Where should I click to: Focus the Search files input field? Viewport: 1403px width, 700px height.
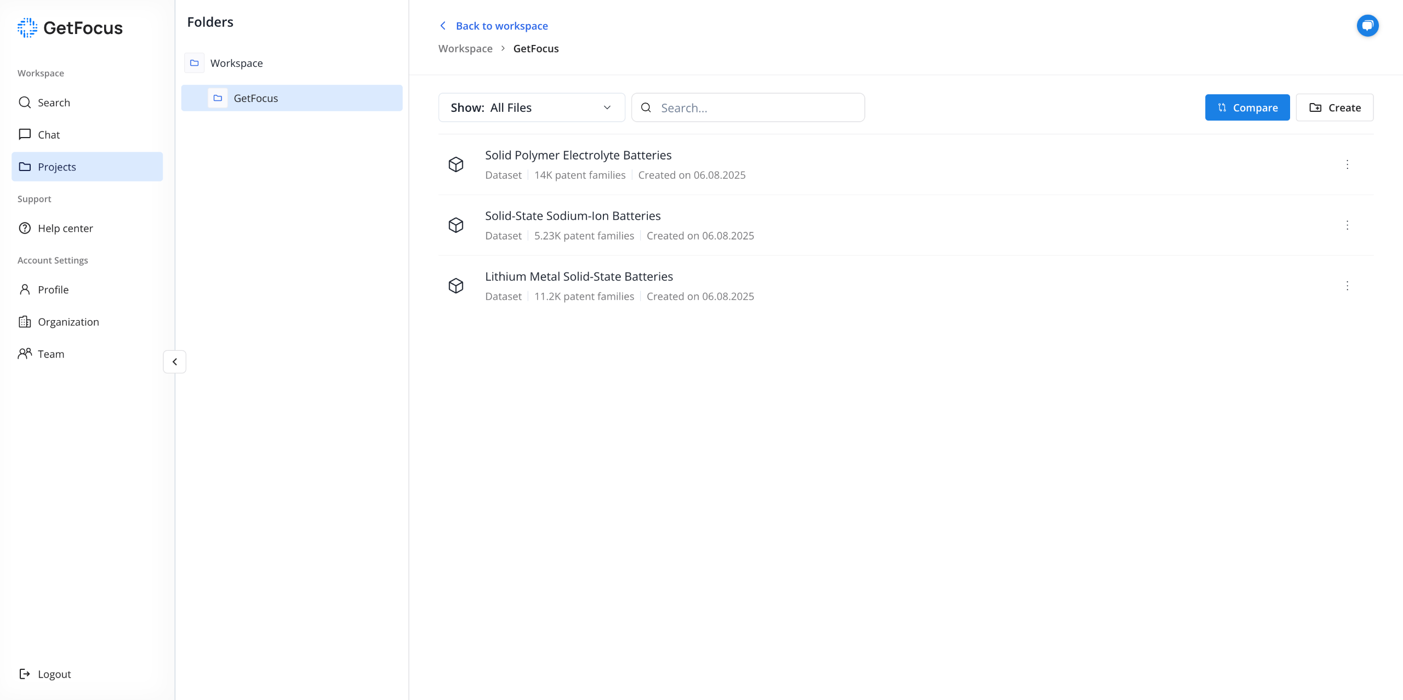coord(758,107)
